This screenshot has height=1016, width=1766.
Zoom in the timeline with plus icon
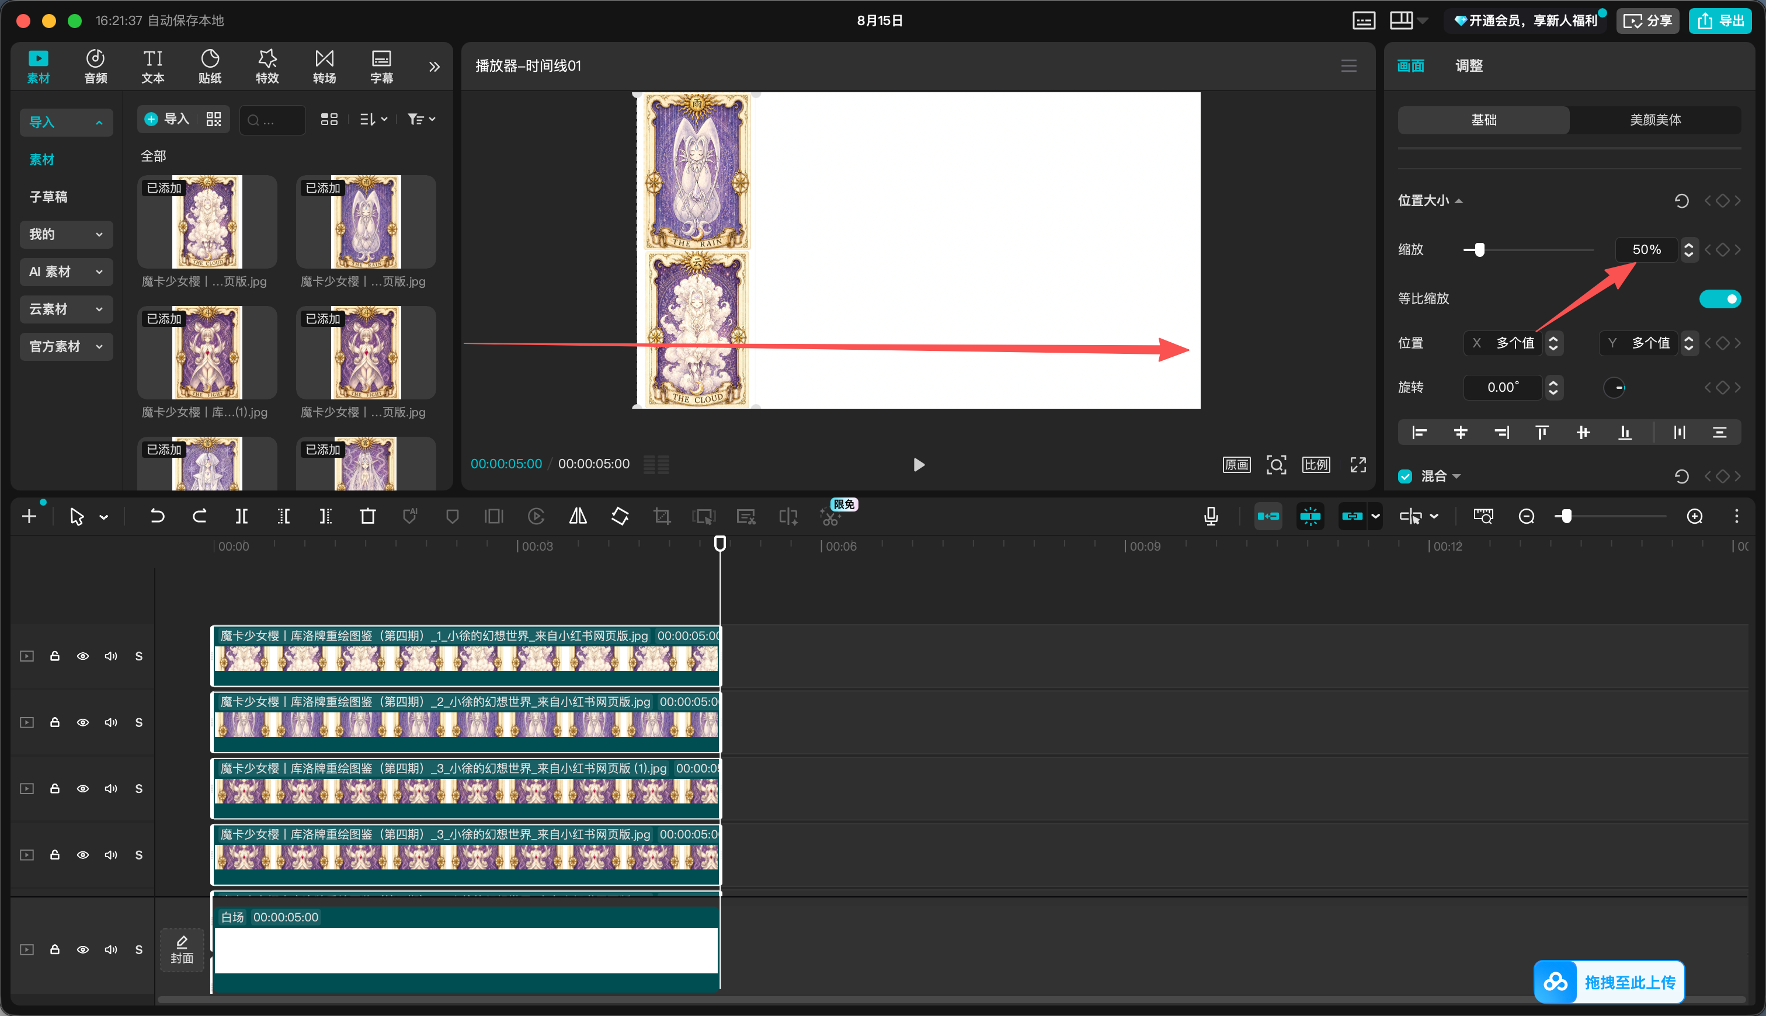1695,516
